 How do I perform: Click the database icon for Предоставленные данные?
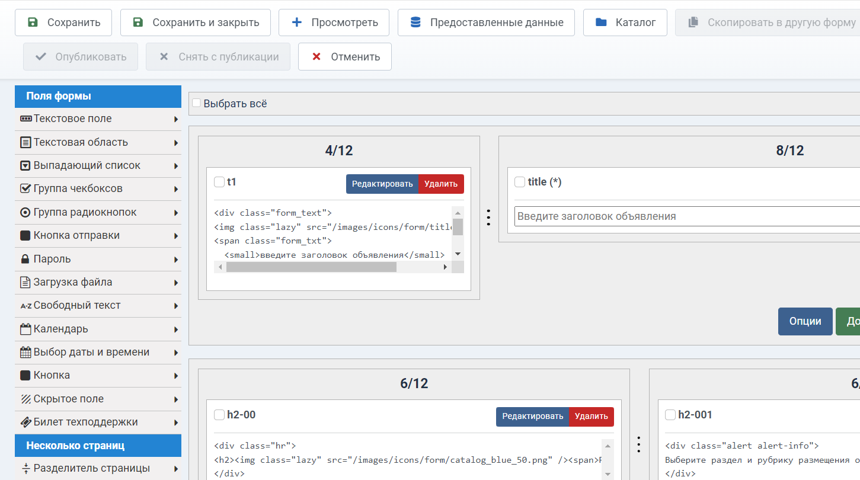tap(415, 23)
